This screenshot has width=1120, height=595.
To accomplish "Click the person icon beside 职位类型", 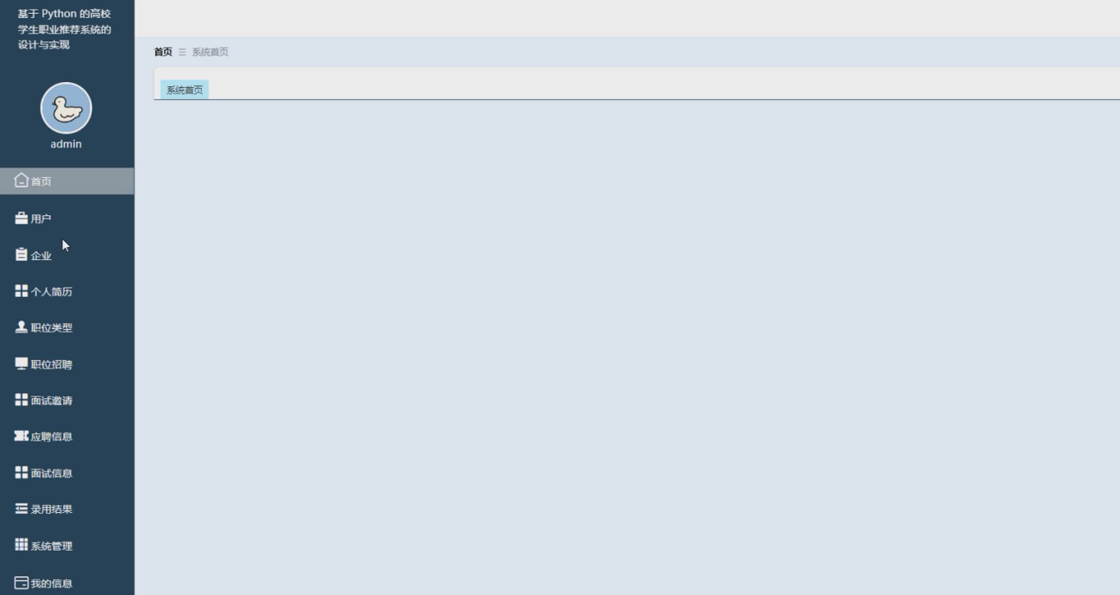I will pyautogui.click(x=22, y=327).
